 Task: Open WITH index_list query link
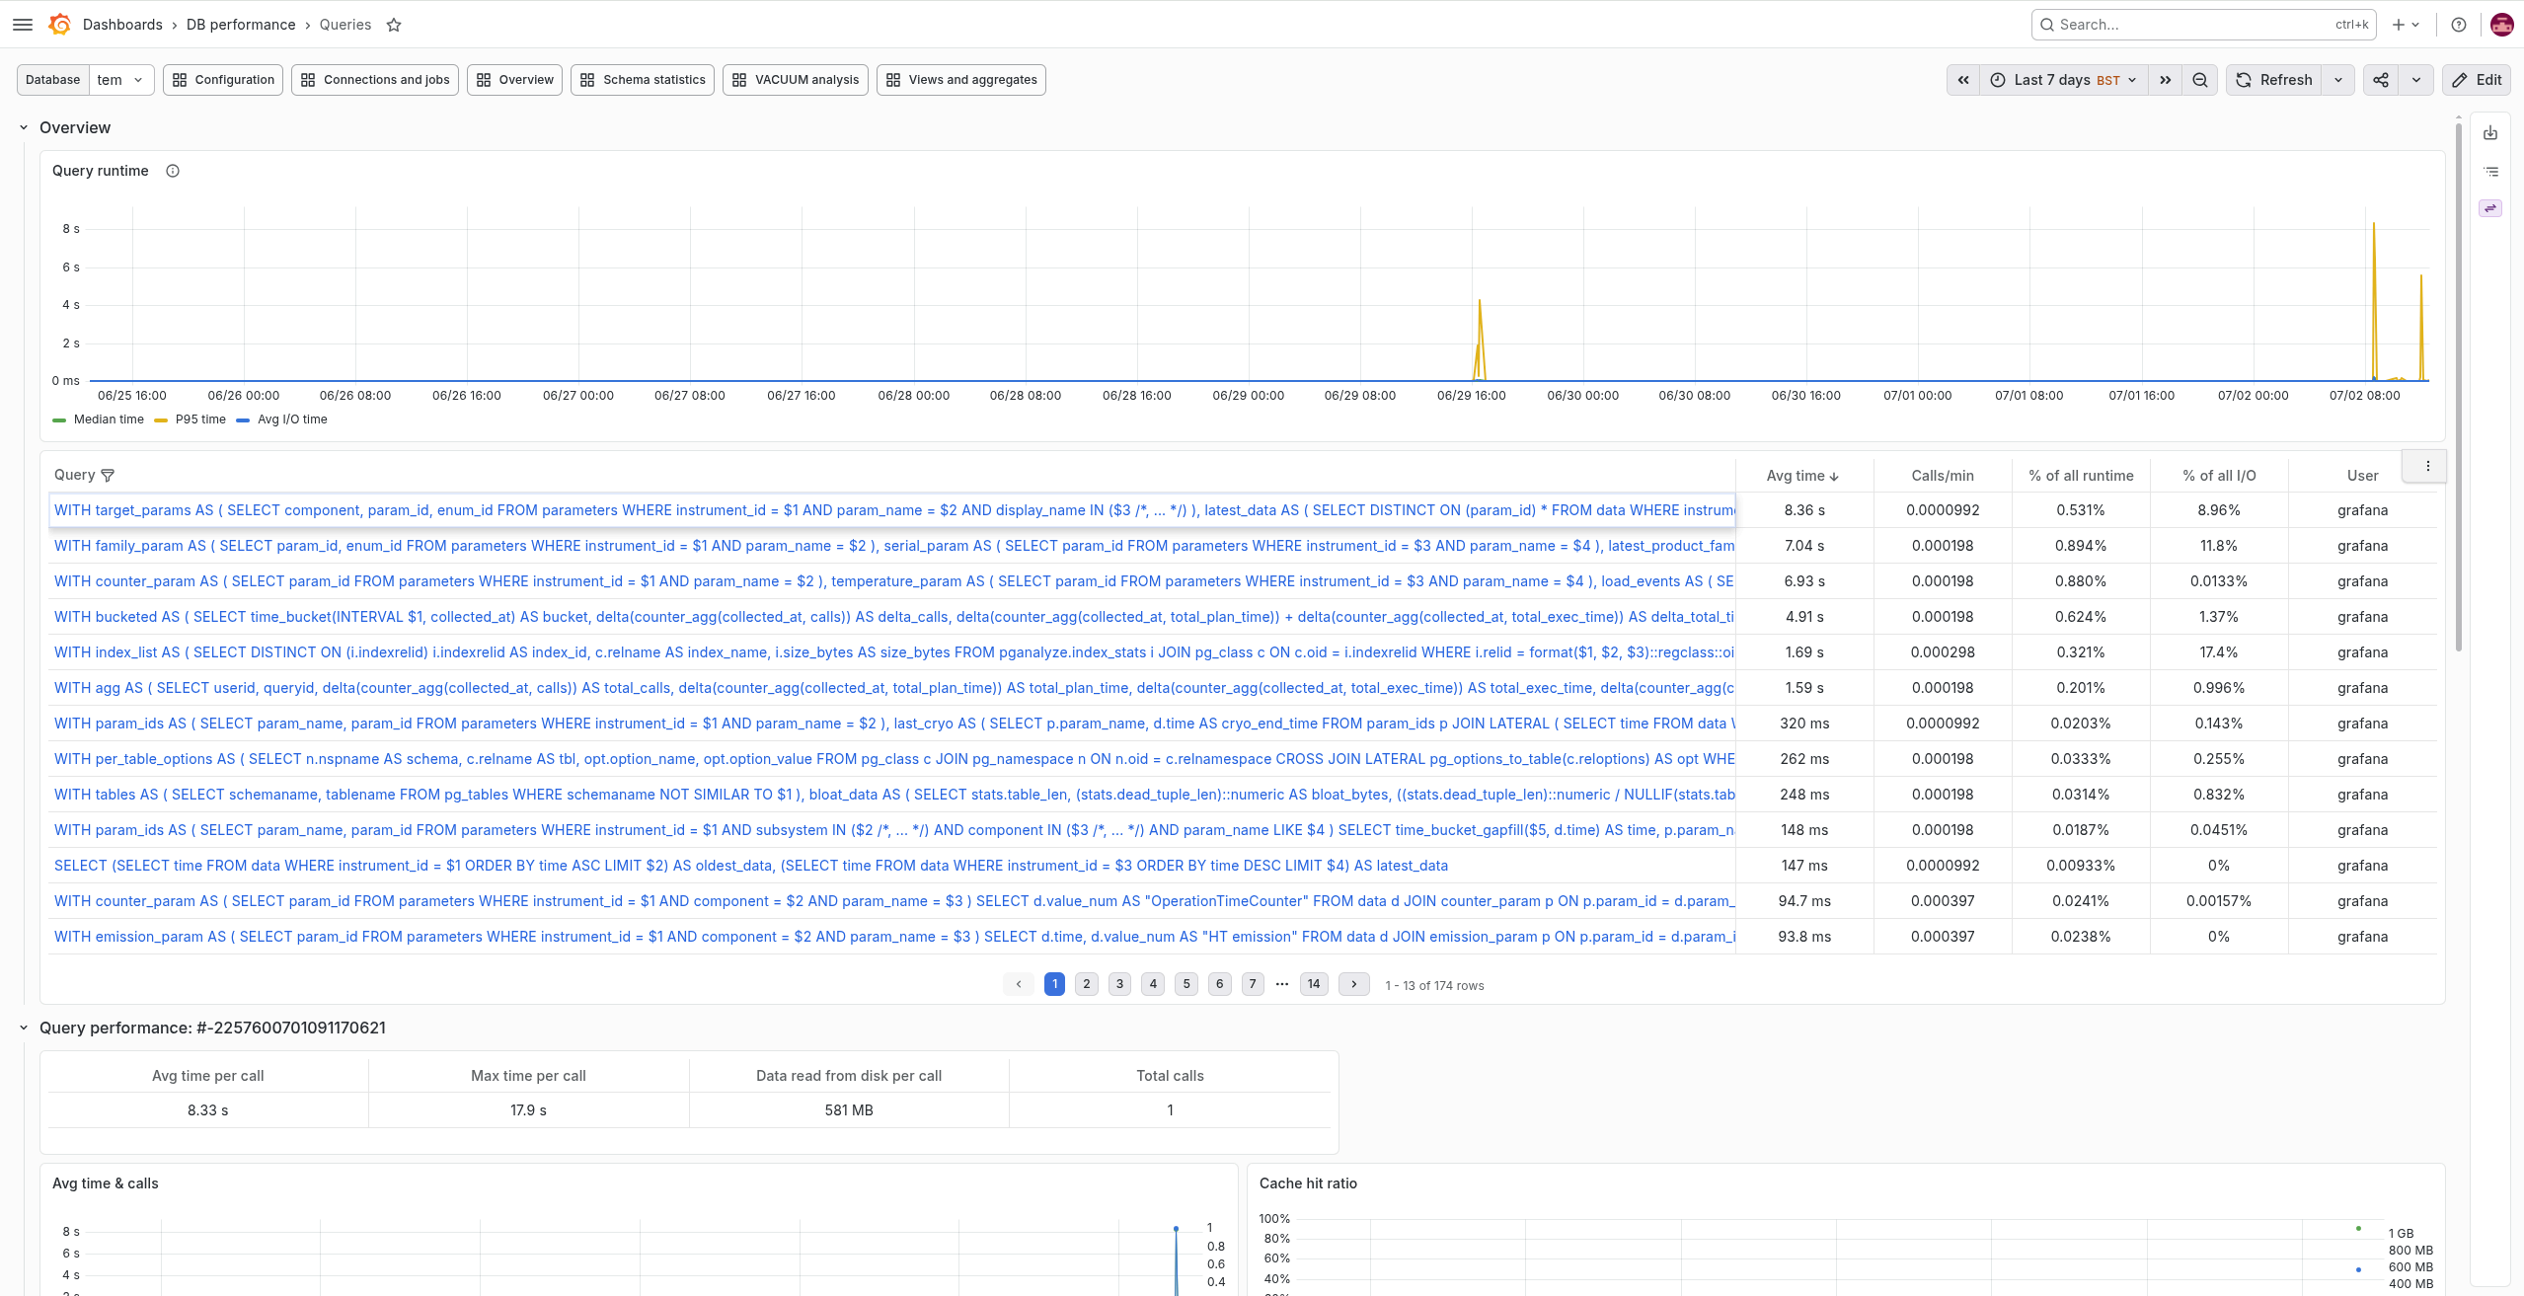tap(894, 652)
